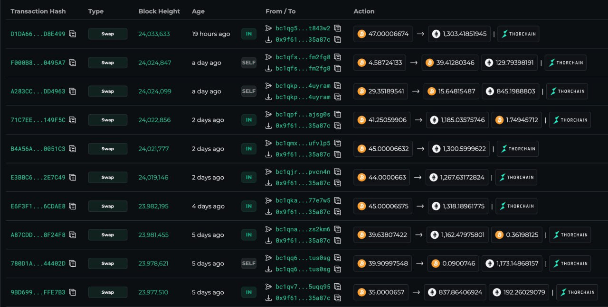Copy transaction hash F000B8...0495A7

pyautogui.click(x=72, y=63)
